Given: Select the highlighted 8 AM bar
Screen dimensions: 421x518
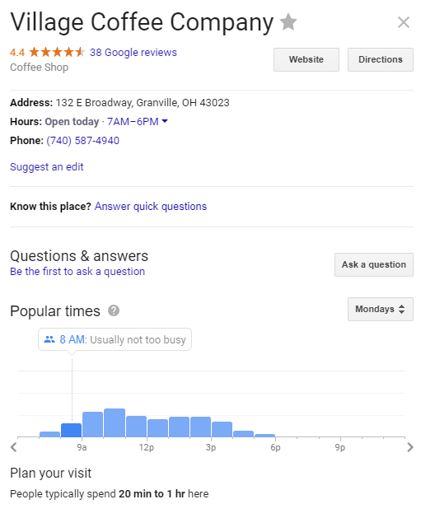Looking at the screenshot, I should pos(71,430).
